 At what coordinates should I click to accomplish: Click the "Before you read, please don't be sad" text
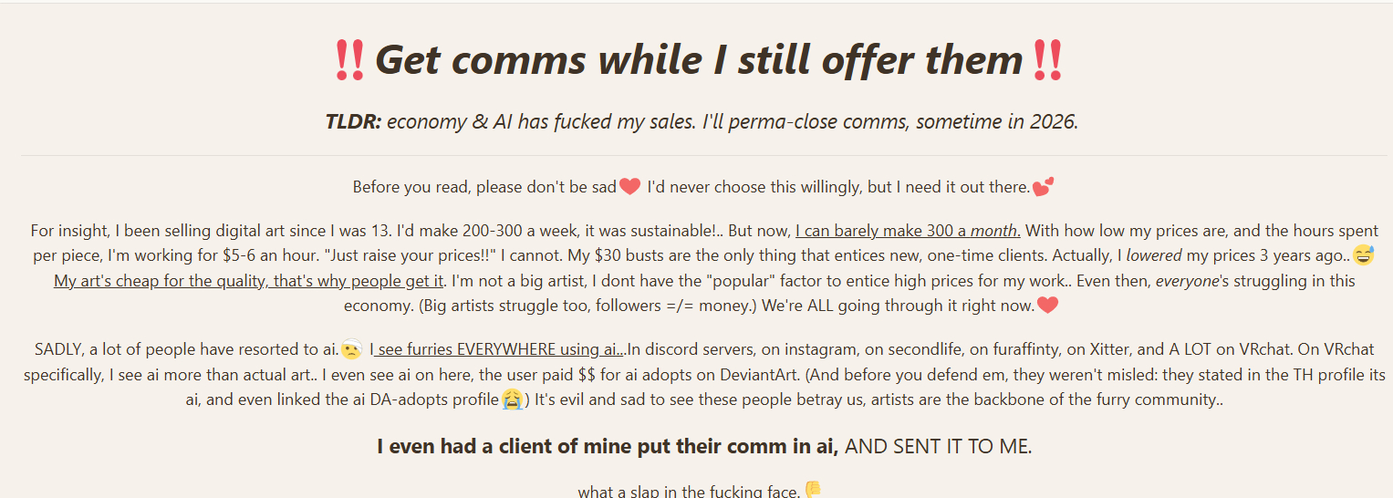[484, 187]
